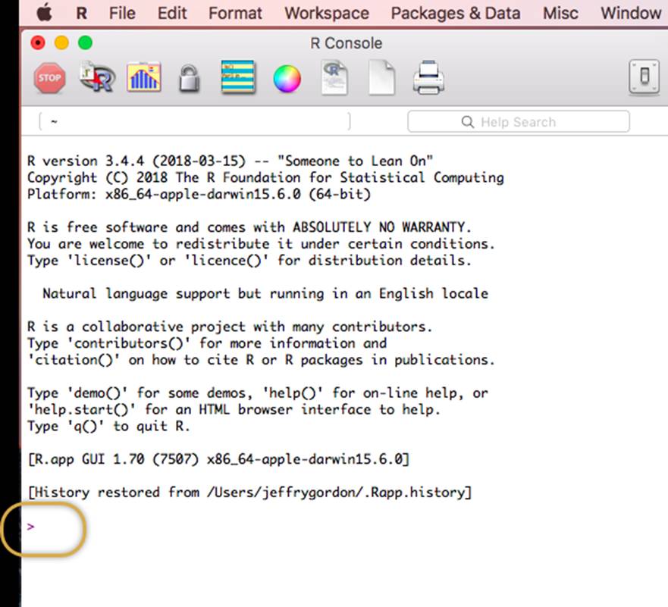Click the working directory path field
The width and height of the screenshot is (668, 607).
(x=193, y=122)
